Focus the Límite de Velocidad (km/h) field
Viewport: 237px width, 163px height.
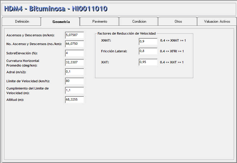point(74,81)
